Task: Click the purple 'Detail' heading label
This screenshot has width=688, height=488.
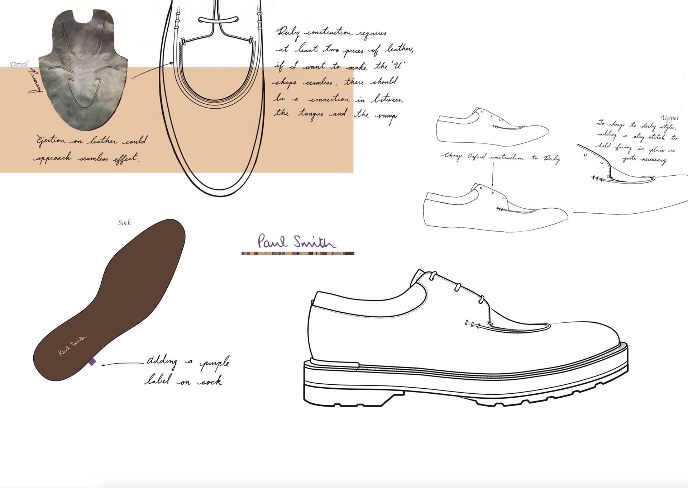Action: click(x=19, y=64)
